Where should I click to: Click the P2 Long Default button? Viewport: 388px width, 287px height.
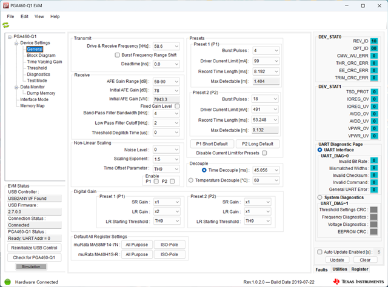pos(258,144)
